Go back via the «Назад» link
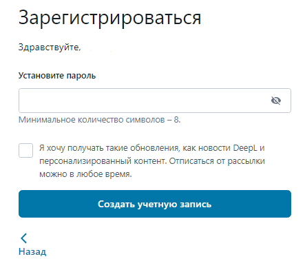Viewport: 305px width, 261px height. [x=32, y=251]
